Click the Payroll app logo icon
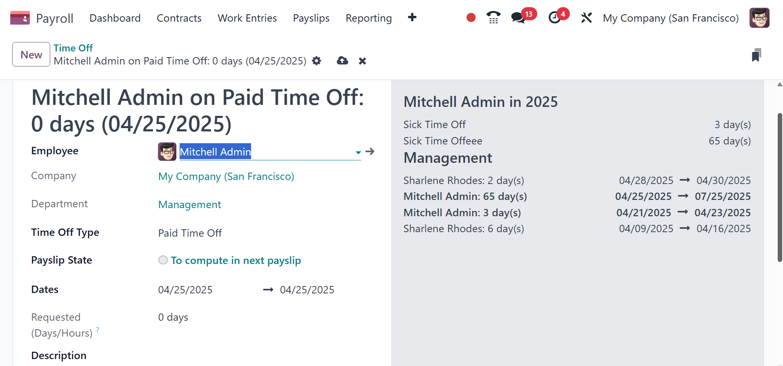The image size is (783, 366). (20, 18)
